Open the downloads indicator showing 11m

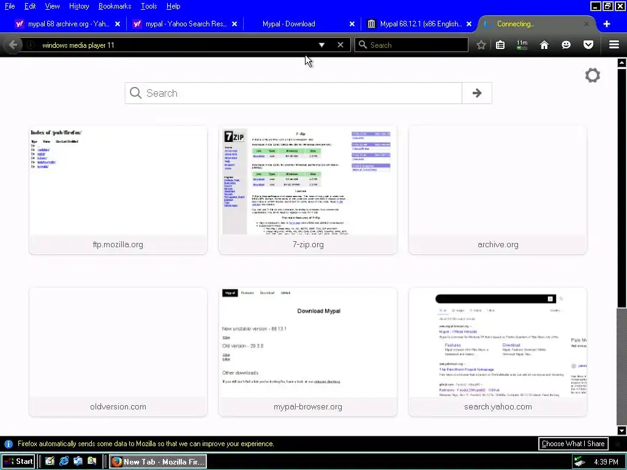point(522,45)
